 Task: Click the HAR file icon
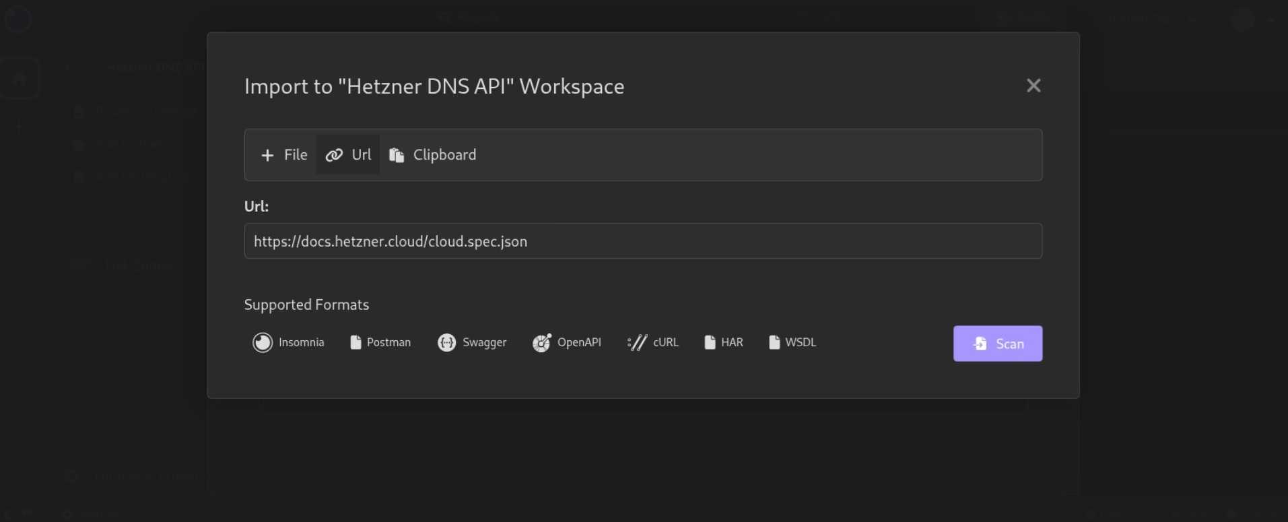[709, 343]
